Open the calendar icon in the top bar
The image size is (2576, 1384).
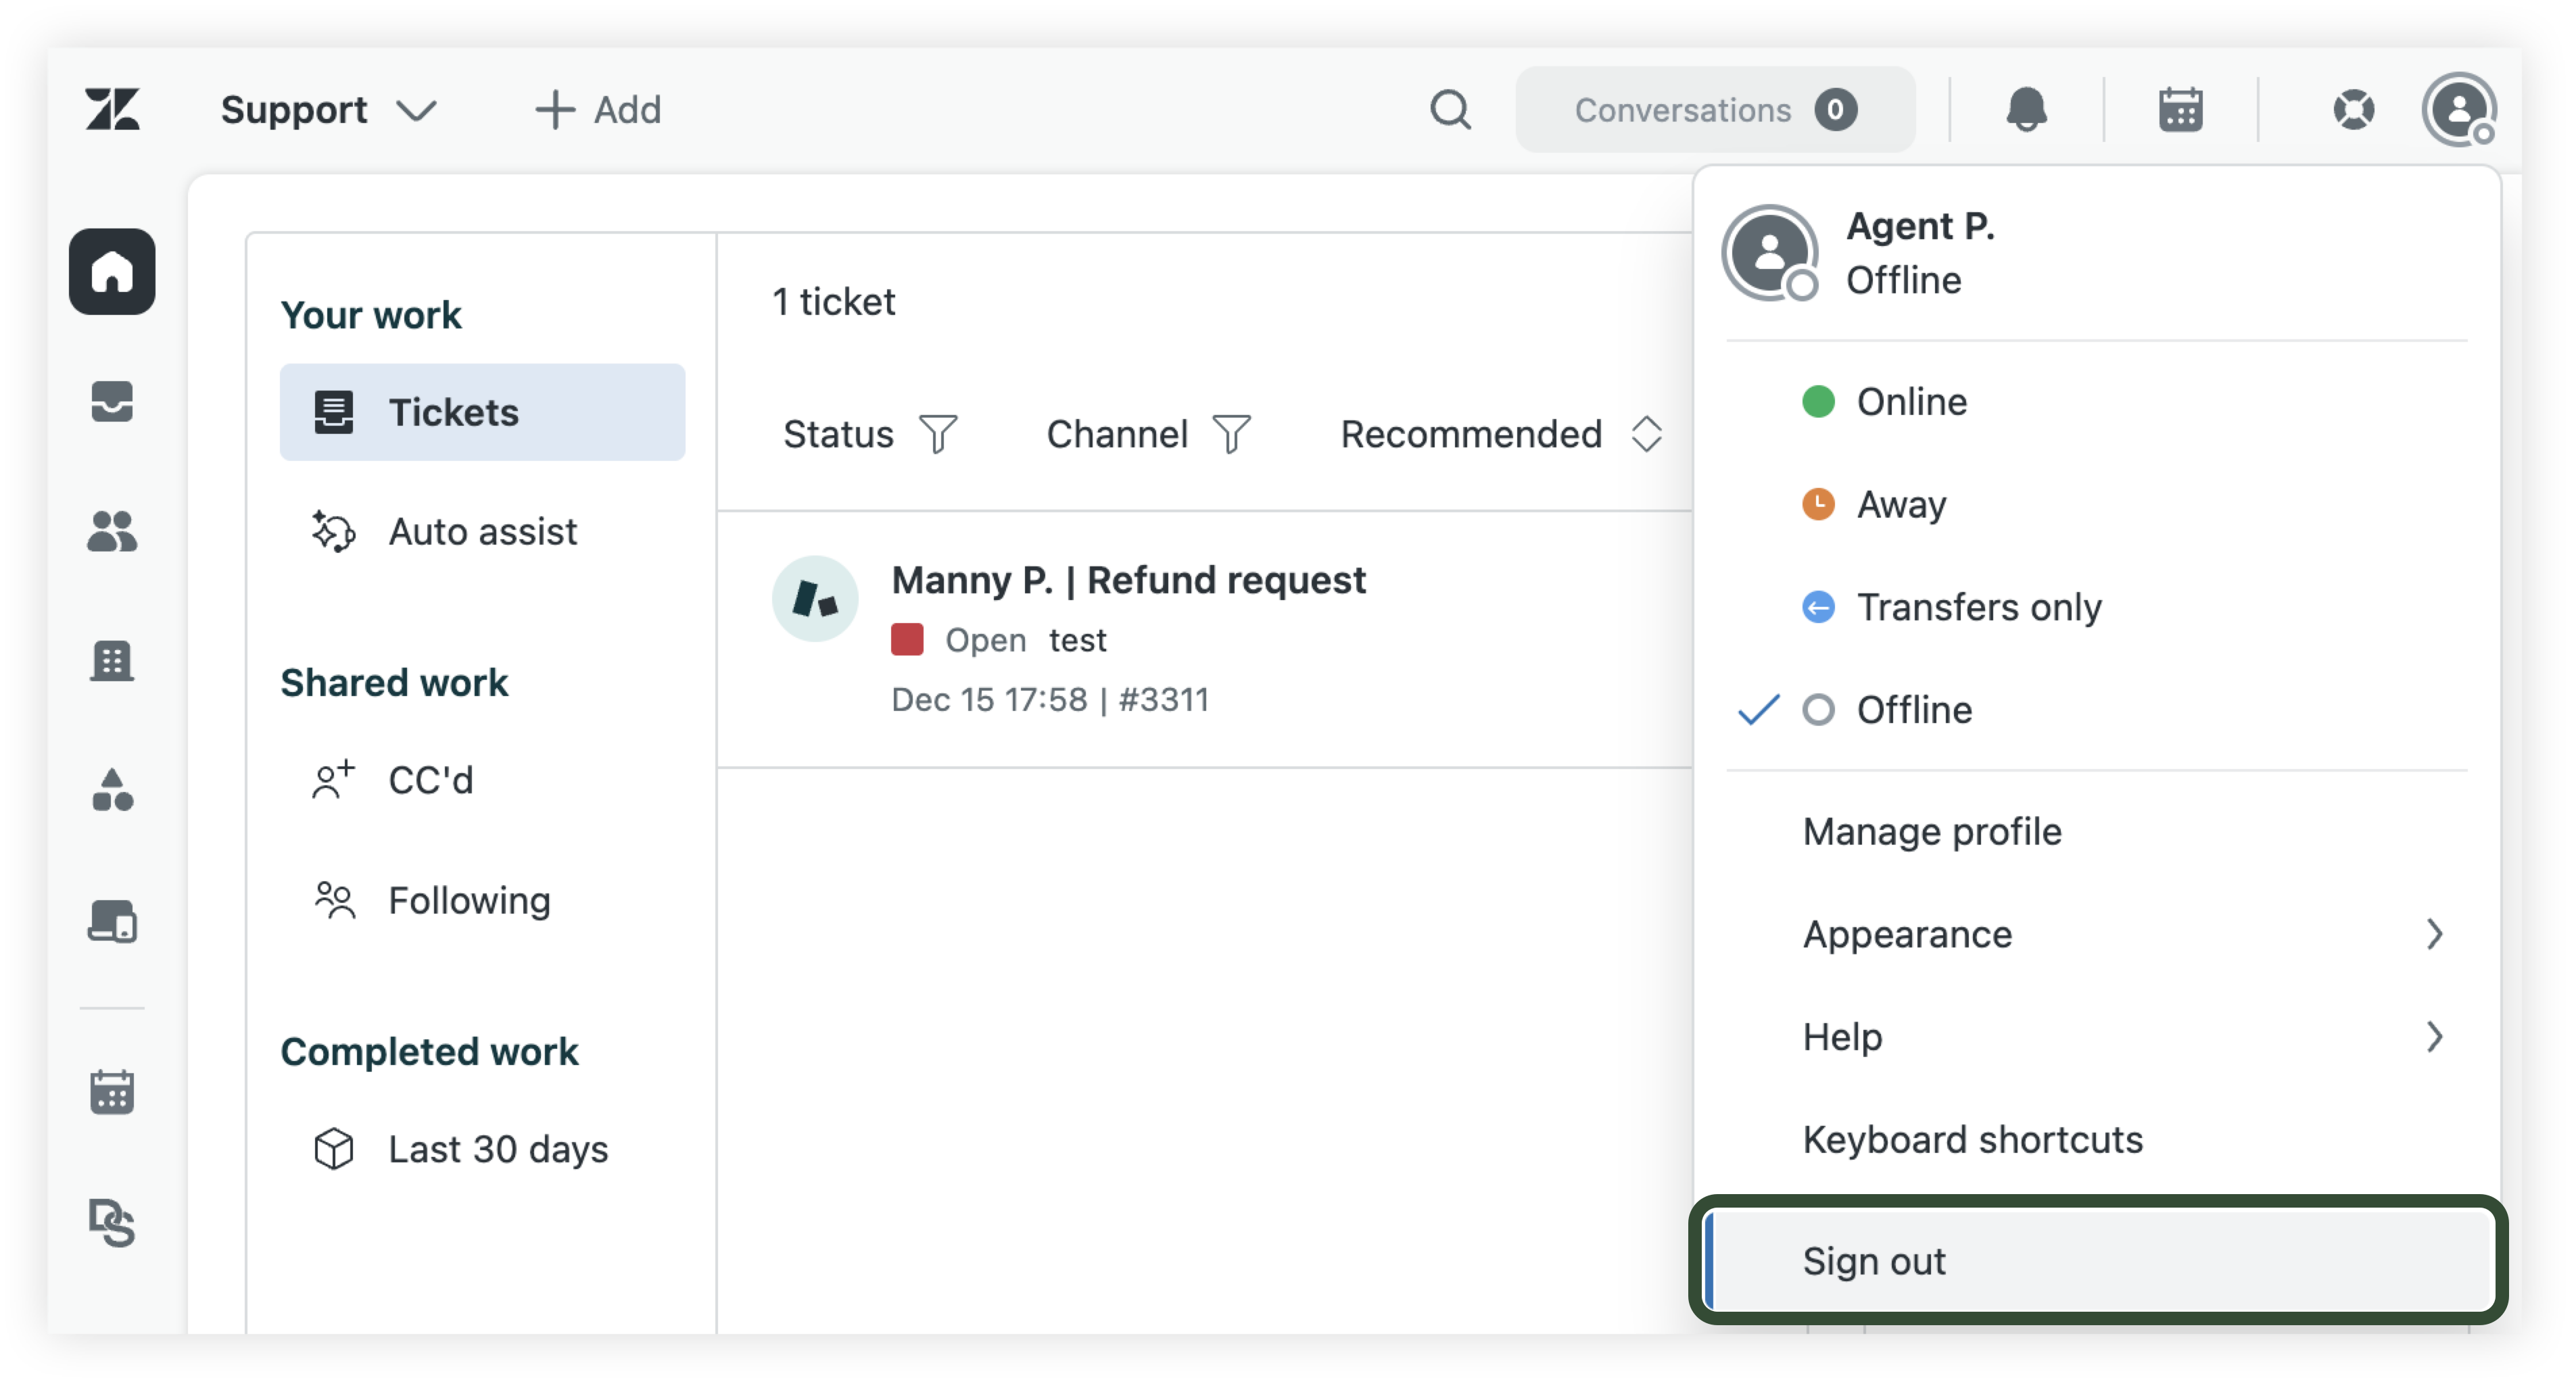(x=2180, y=110)
